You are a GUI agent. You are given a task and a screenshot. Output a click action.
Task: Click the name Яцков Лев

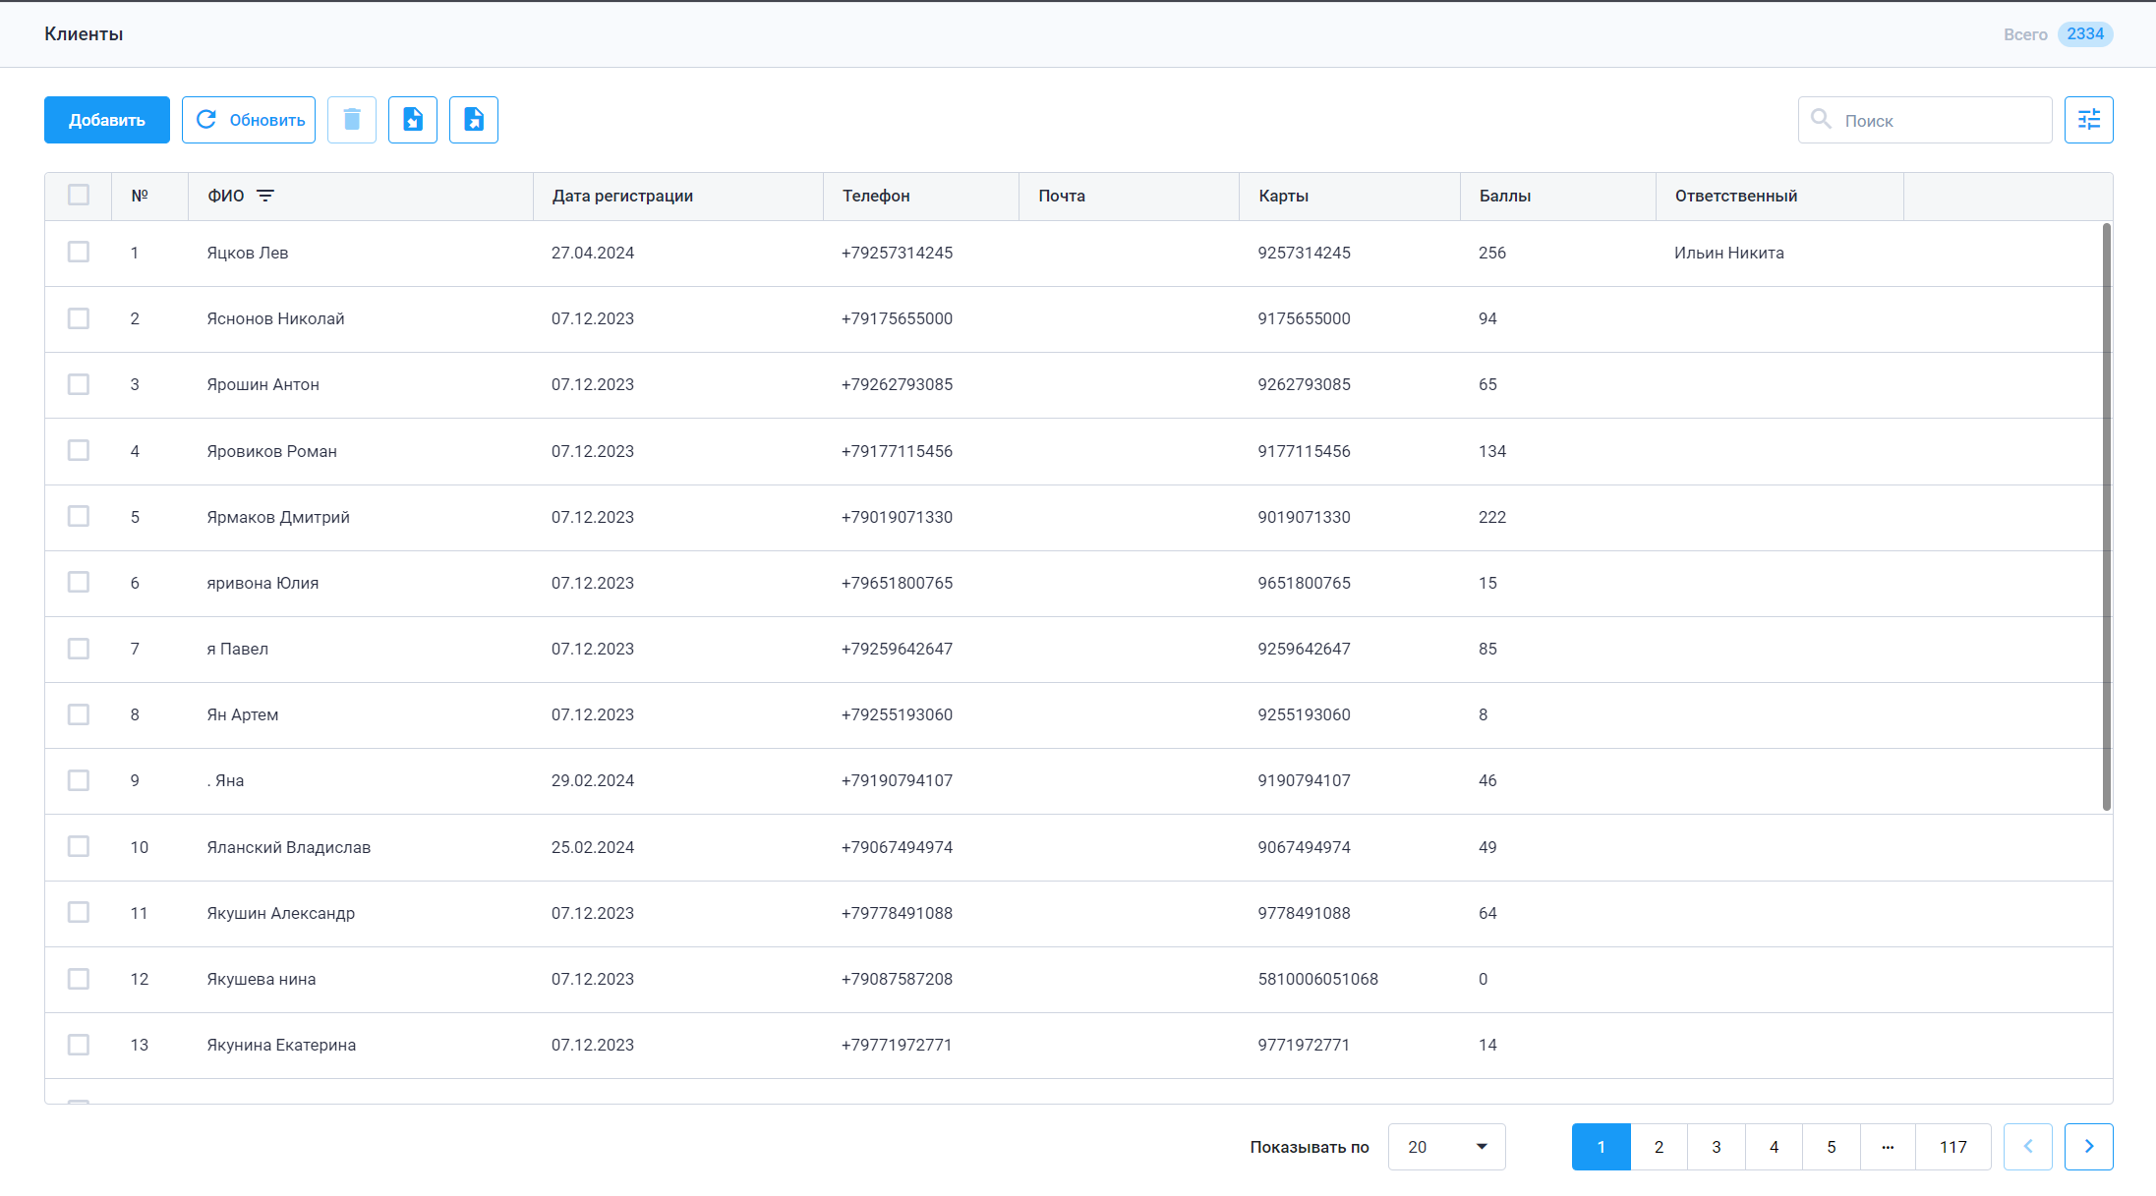coord(248,253)
